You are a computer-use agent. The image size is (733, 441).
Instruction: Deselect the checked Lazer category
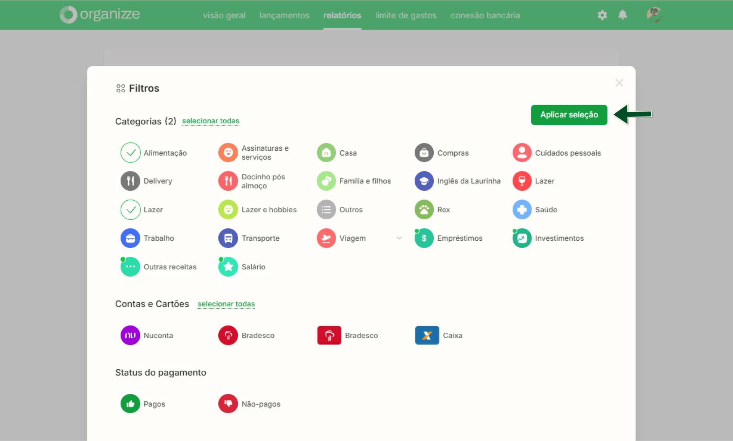pos(130,209)
